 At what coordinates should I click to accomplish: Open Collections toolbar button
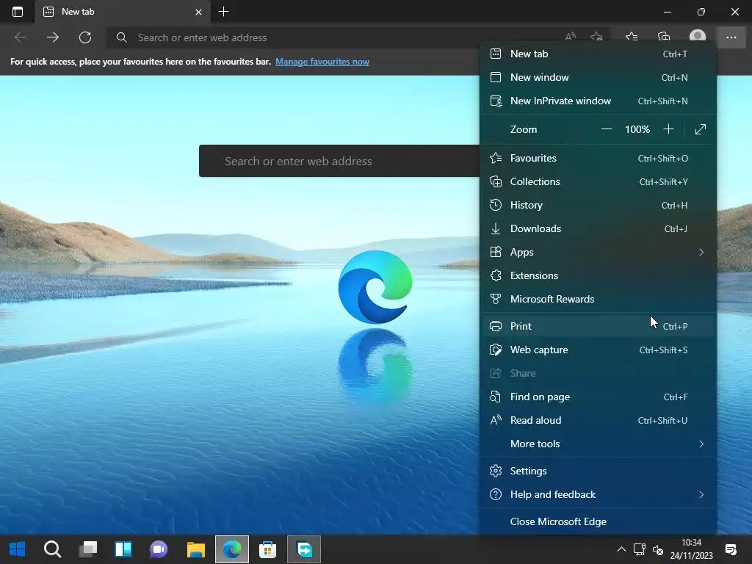pos(664,37)
